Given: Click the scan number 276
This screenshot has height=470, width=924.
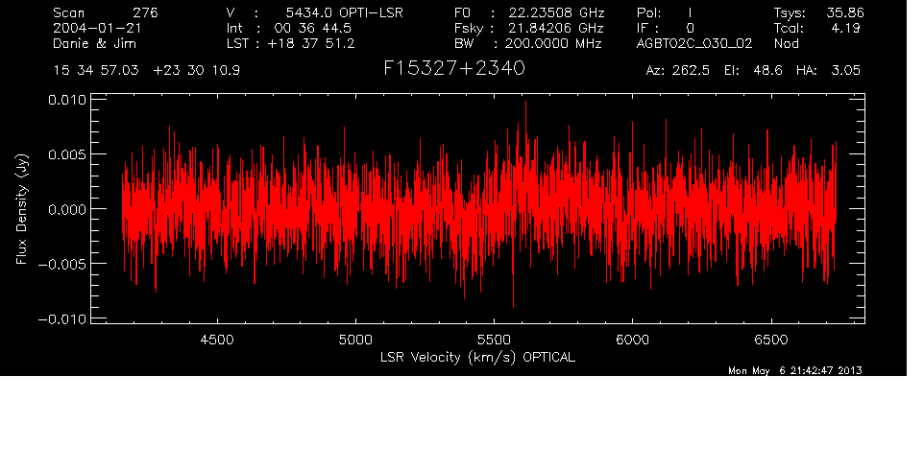Looking at the screenshot, I should 146,12.
